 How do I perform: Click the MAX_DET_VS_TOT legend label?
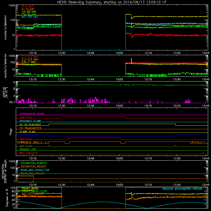(32, 194)
